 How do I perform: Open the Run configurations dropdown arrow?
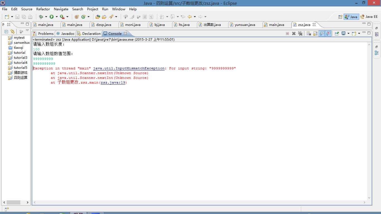[56, 17]
